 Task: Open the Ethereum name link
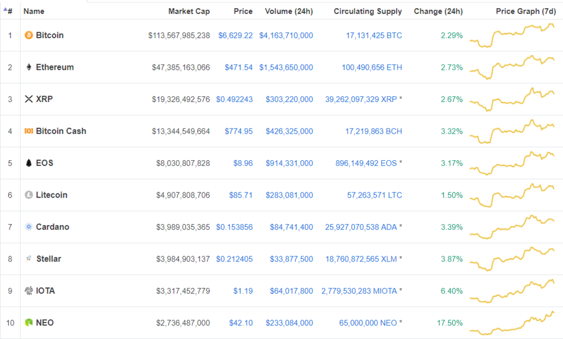point(55,67)
